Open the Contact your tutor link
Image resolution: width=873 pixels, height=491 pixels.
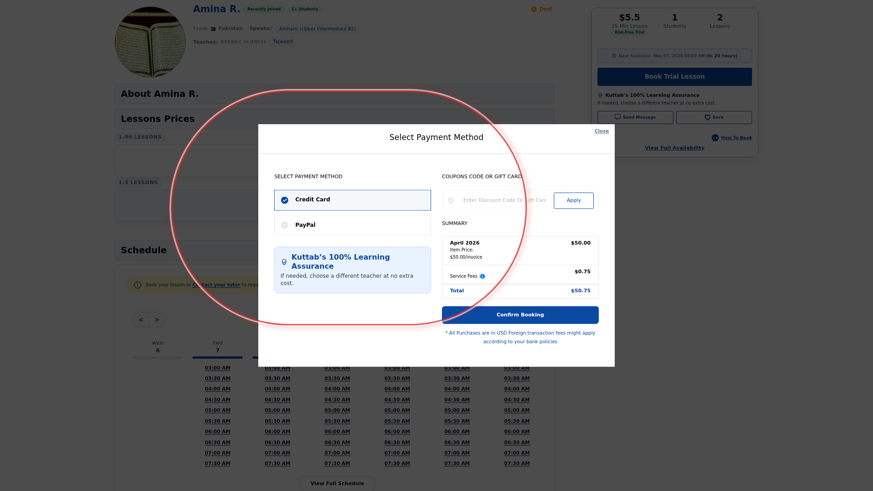pyautogui.click(x=216, y=285)
